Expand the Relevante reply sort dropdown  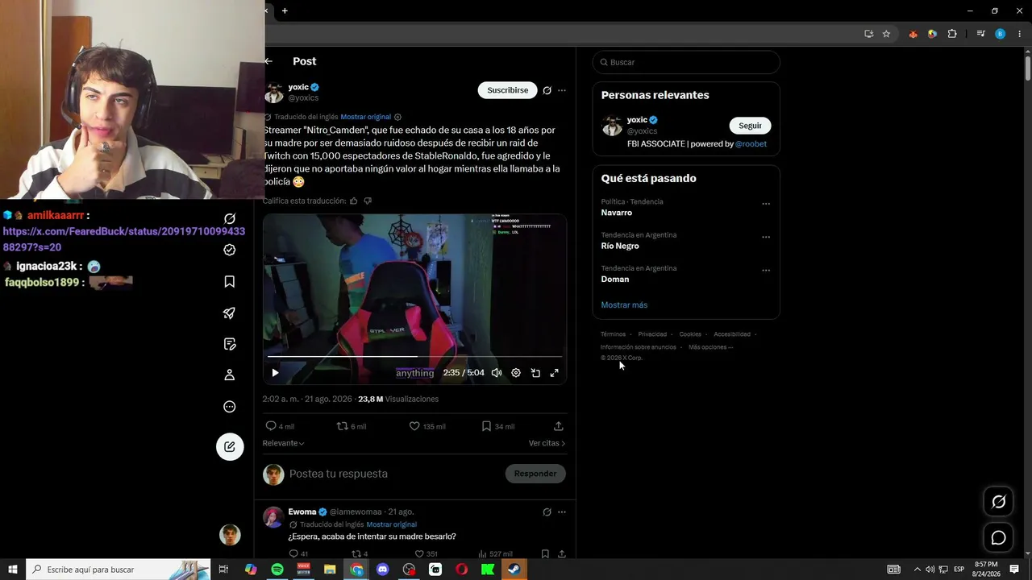pos(284,443)
